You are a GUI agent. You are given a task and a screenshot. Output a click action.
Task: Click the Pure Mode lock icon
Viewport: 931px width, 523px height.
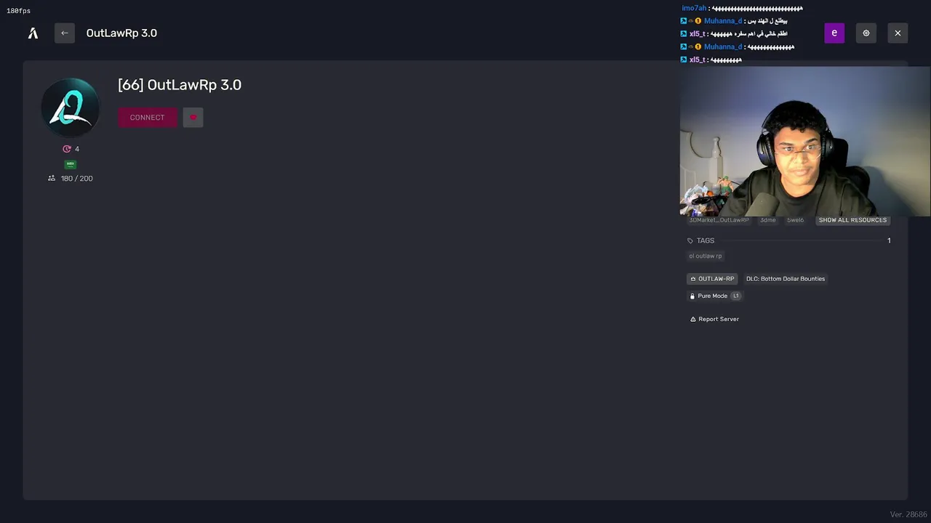click(x=692, y=296)
